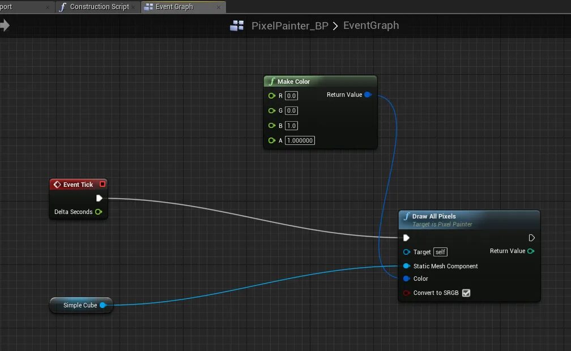Click the PixelPainter_BP breadcrumb
The height and width of the screenshot is (351, 571).
point(290,26)
